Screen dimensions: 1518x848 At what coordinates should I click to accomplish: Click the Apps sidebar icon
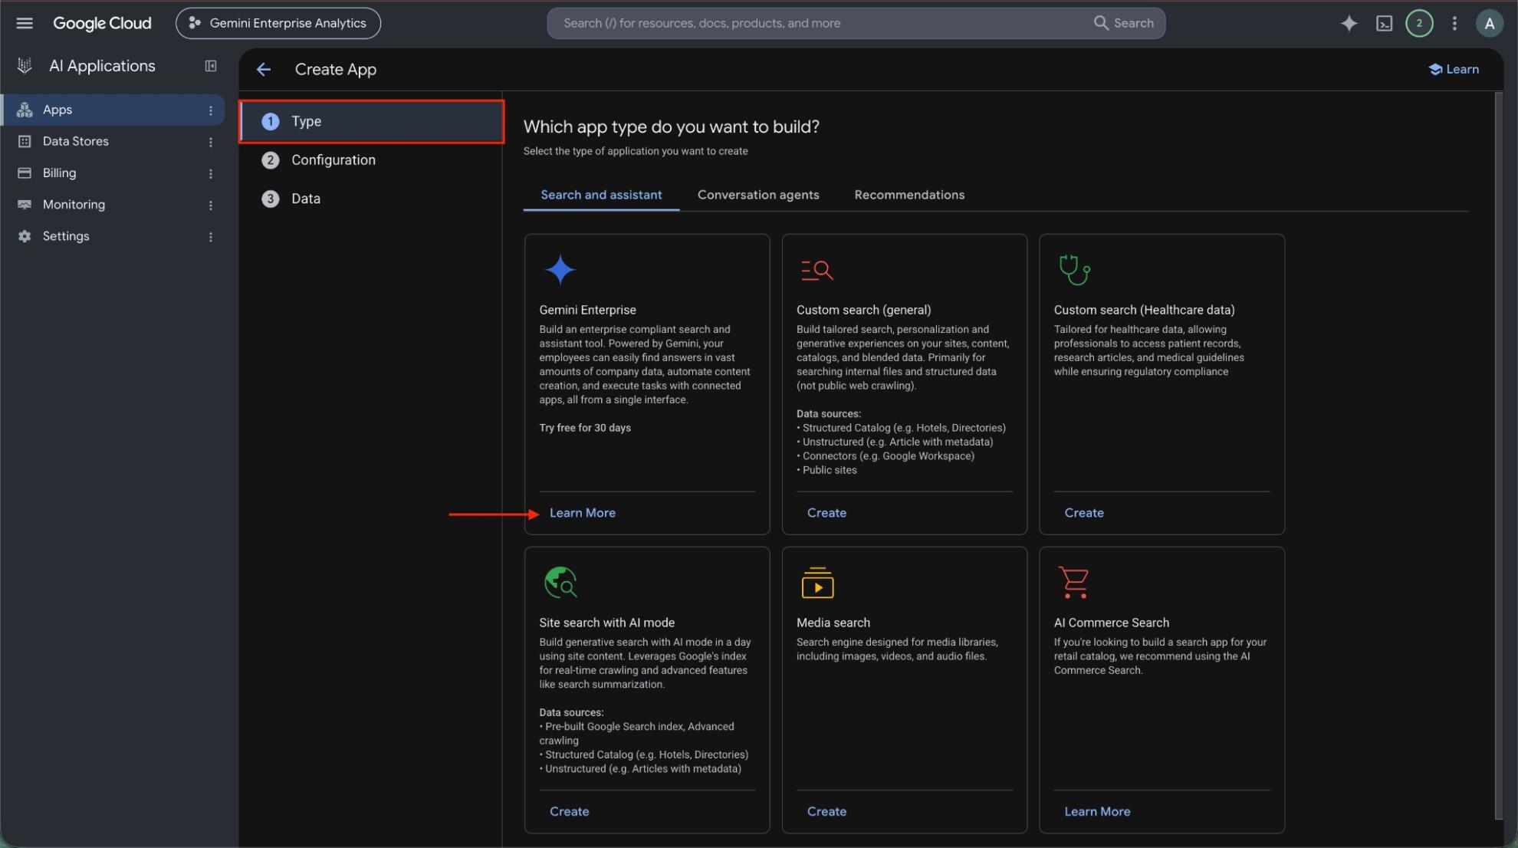(x=25, y=110)
